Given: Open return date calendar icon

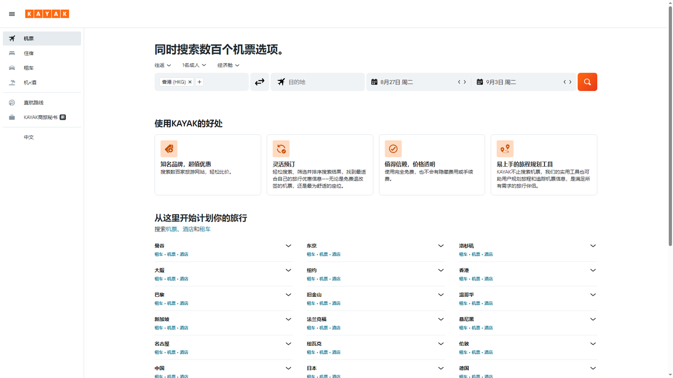Looking at the screenshot, I should coord(480,82).
